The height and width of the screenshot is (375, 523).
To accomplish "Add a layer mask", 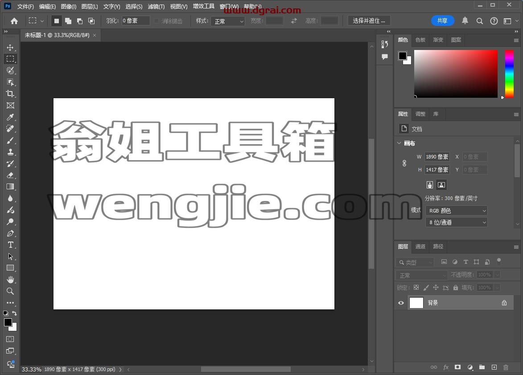I will (457, 367).
